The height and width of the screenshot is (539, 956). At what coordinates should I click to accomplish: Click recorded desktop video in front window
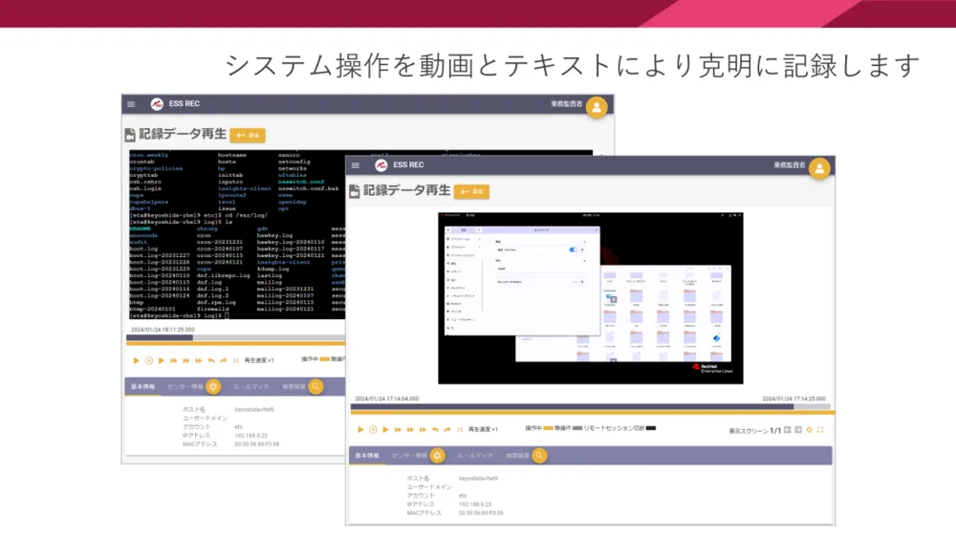click(x=590, y=298)
